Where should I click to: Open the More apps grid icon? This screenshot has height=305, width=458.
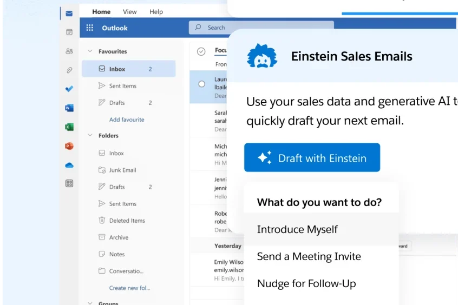pos(69,183)
